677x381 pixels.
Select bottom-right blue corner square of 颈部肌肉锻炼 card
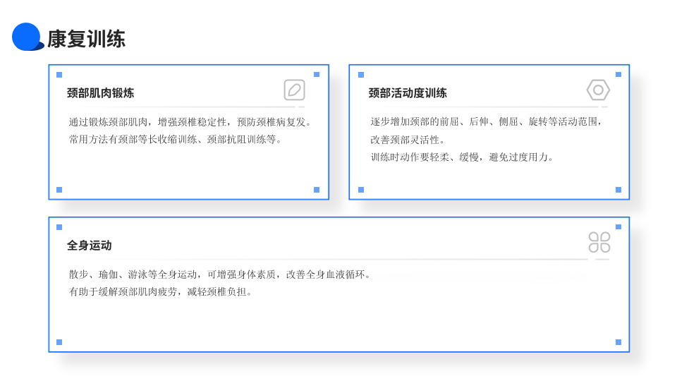point(317,190)
